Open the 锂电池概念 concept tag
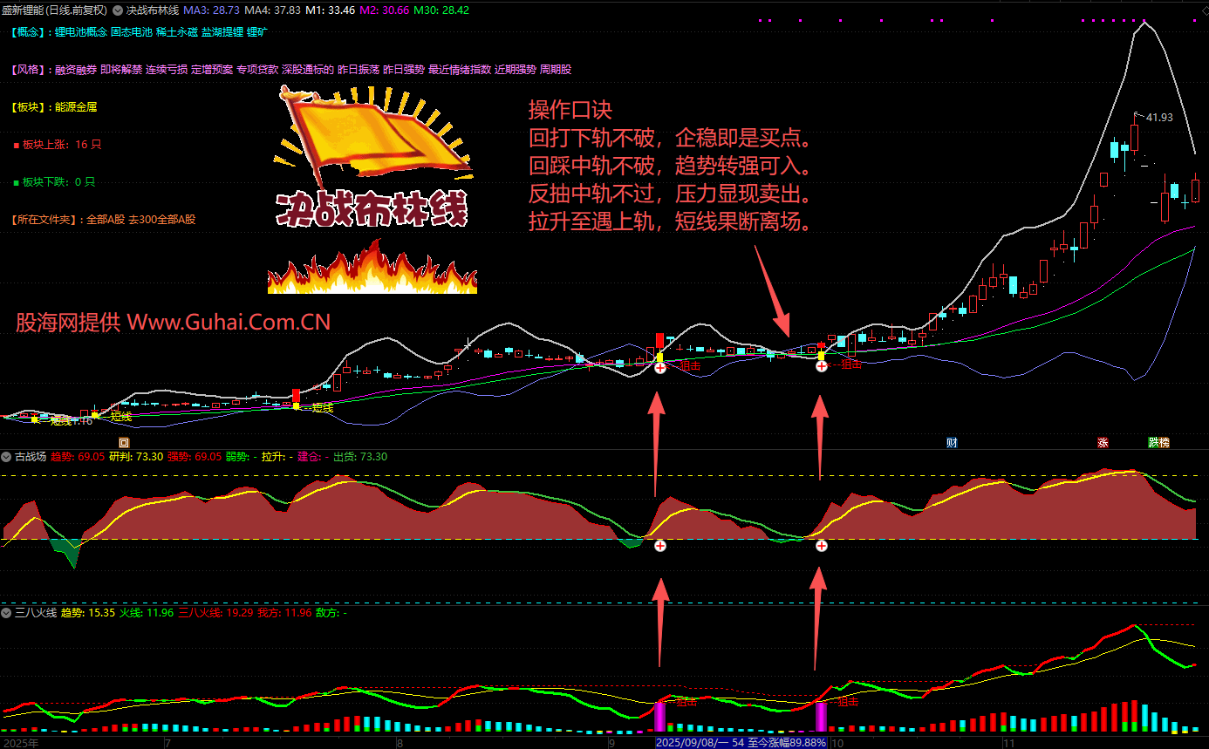This screenshot has width=1209, height=749. 81,32
